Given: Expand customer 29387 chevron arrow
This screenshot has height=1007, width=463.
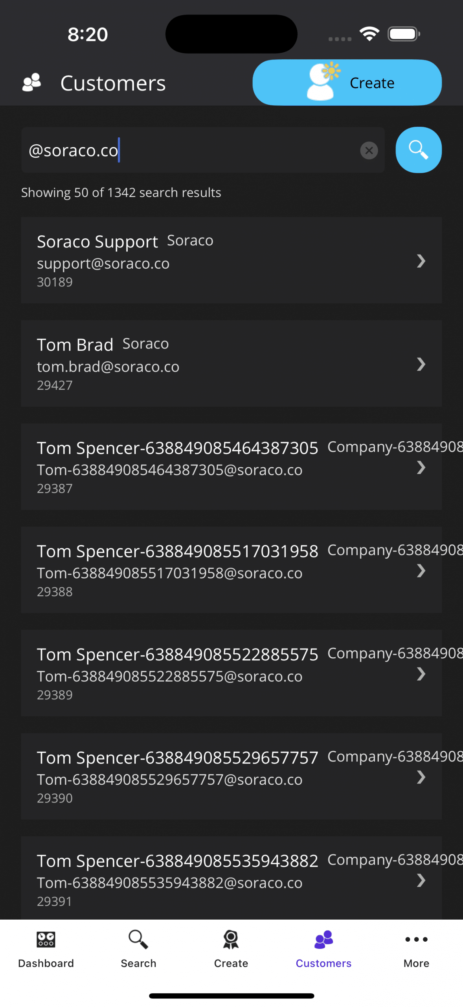Looking at the screenshot, I should coord(421,467).
